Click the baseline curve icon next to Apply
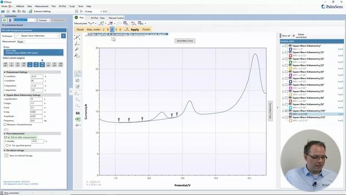The height and width of the screenshot is (195, 346). click(127, 29)
